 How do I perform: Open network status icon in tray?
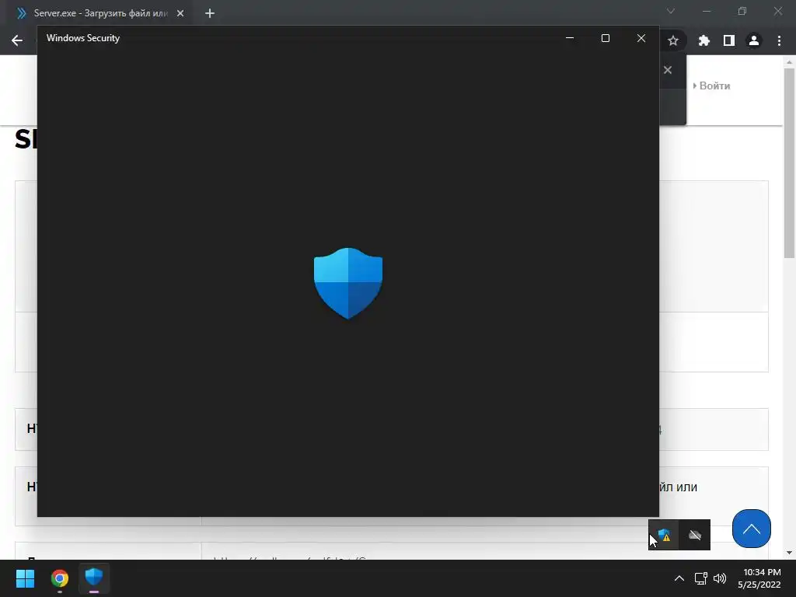(700, 578)
